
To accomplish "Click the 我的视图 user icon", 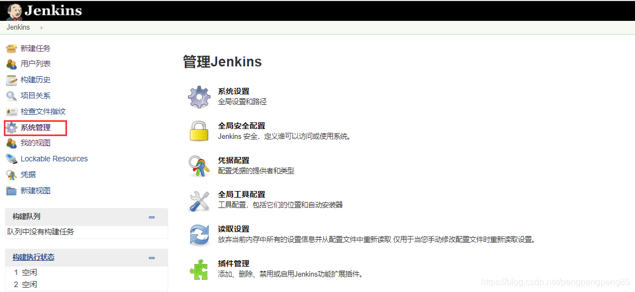I will (x=12, y=143).
